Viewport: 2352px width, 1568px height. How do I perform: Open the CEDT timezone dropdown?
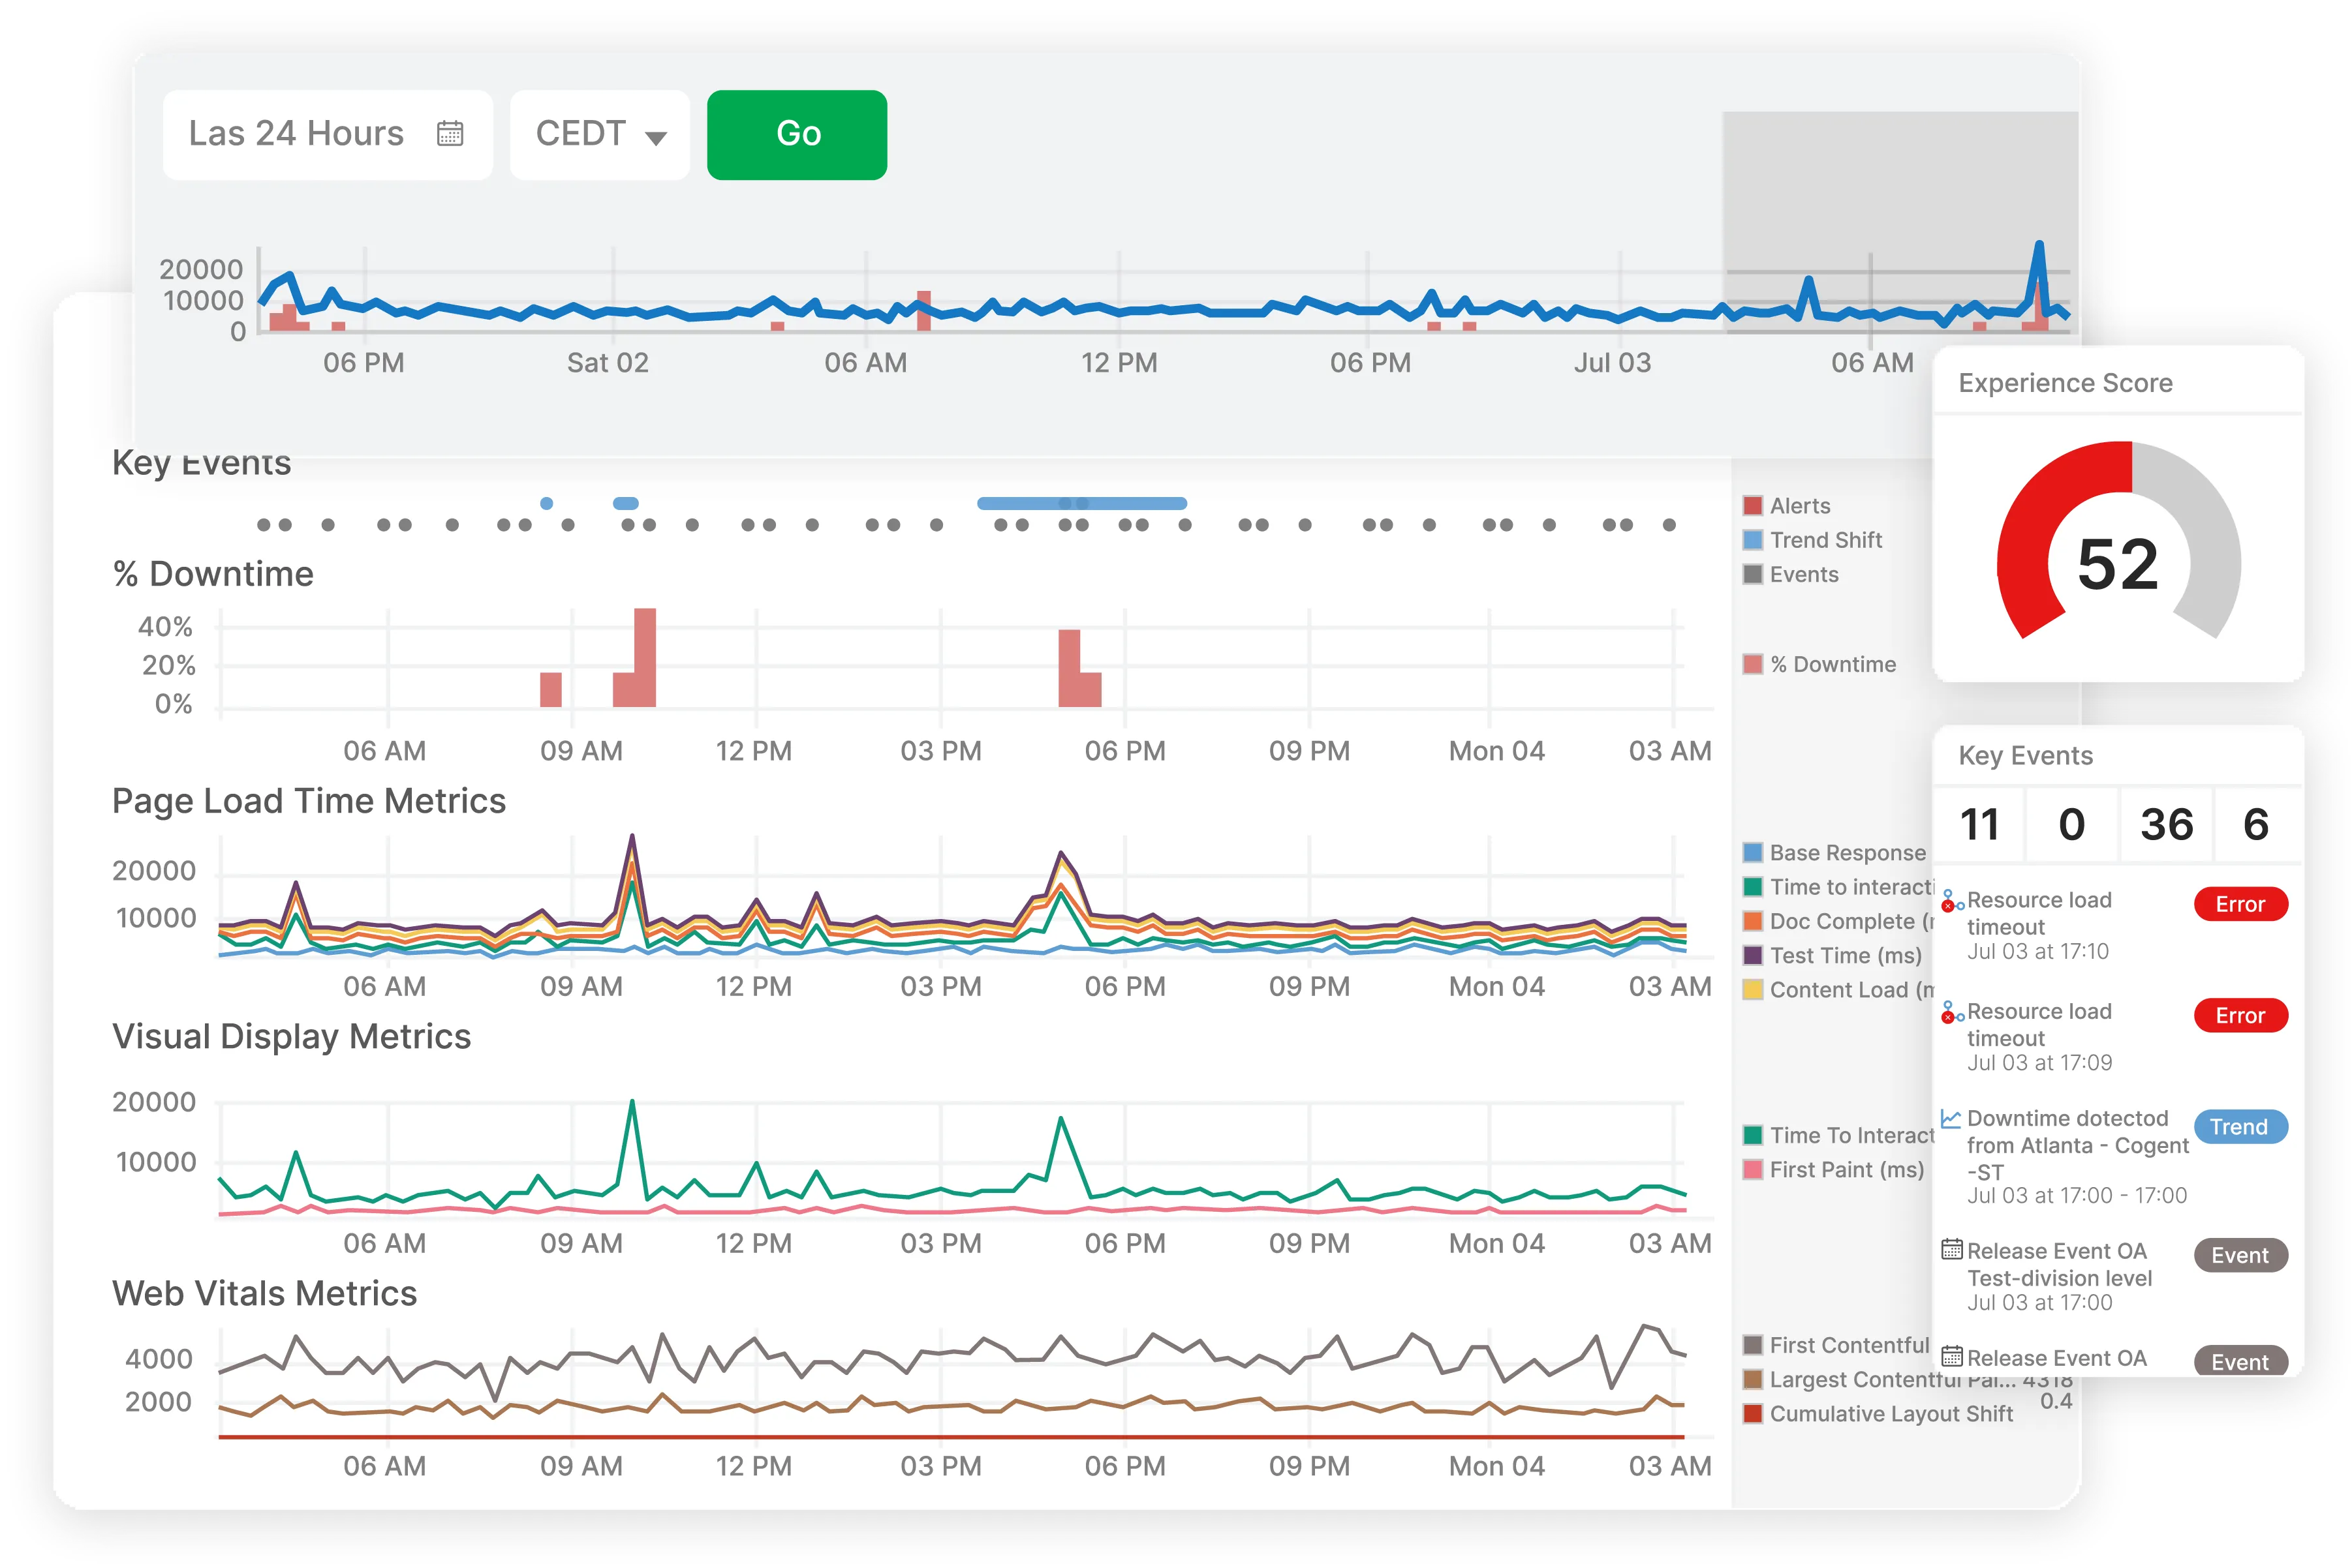(598, 134)
